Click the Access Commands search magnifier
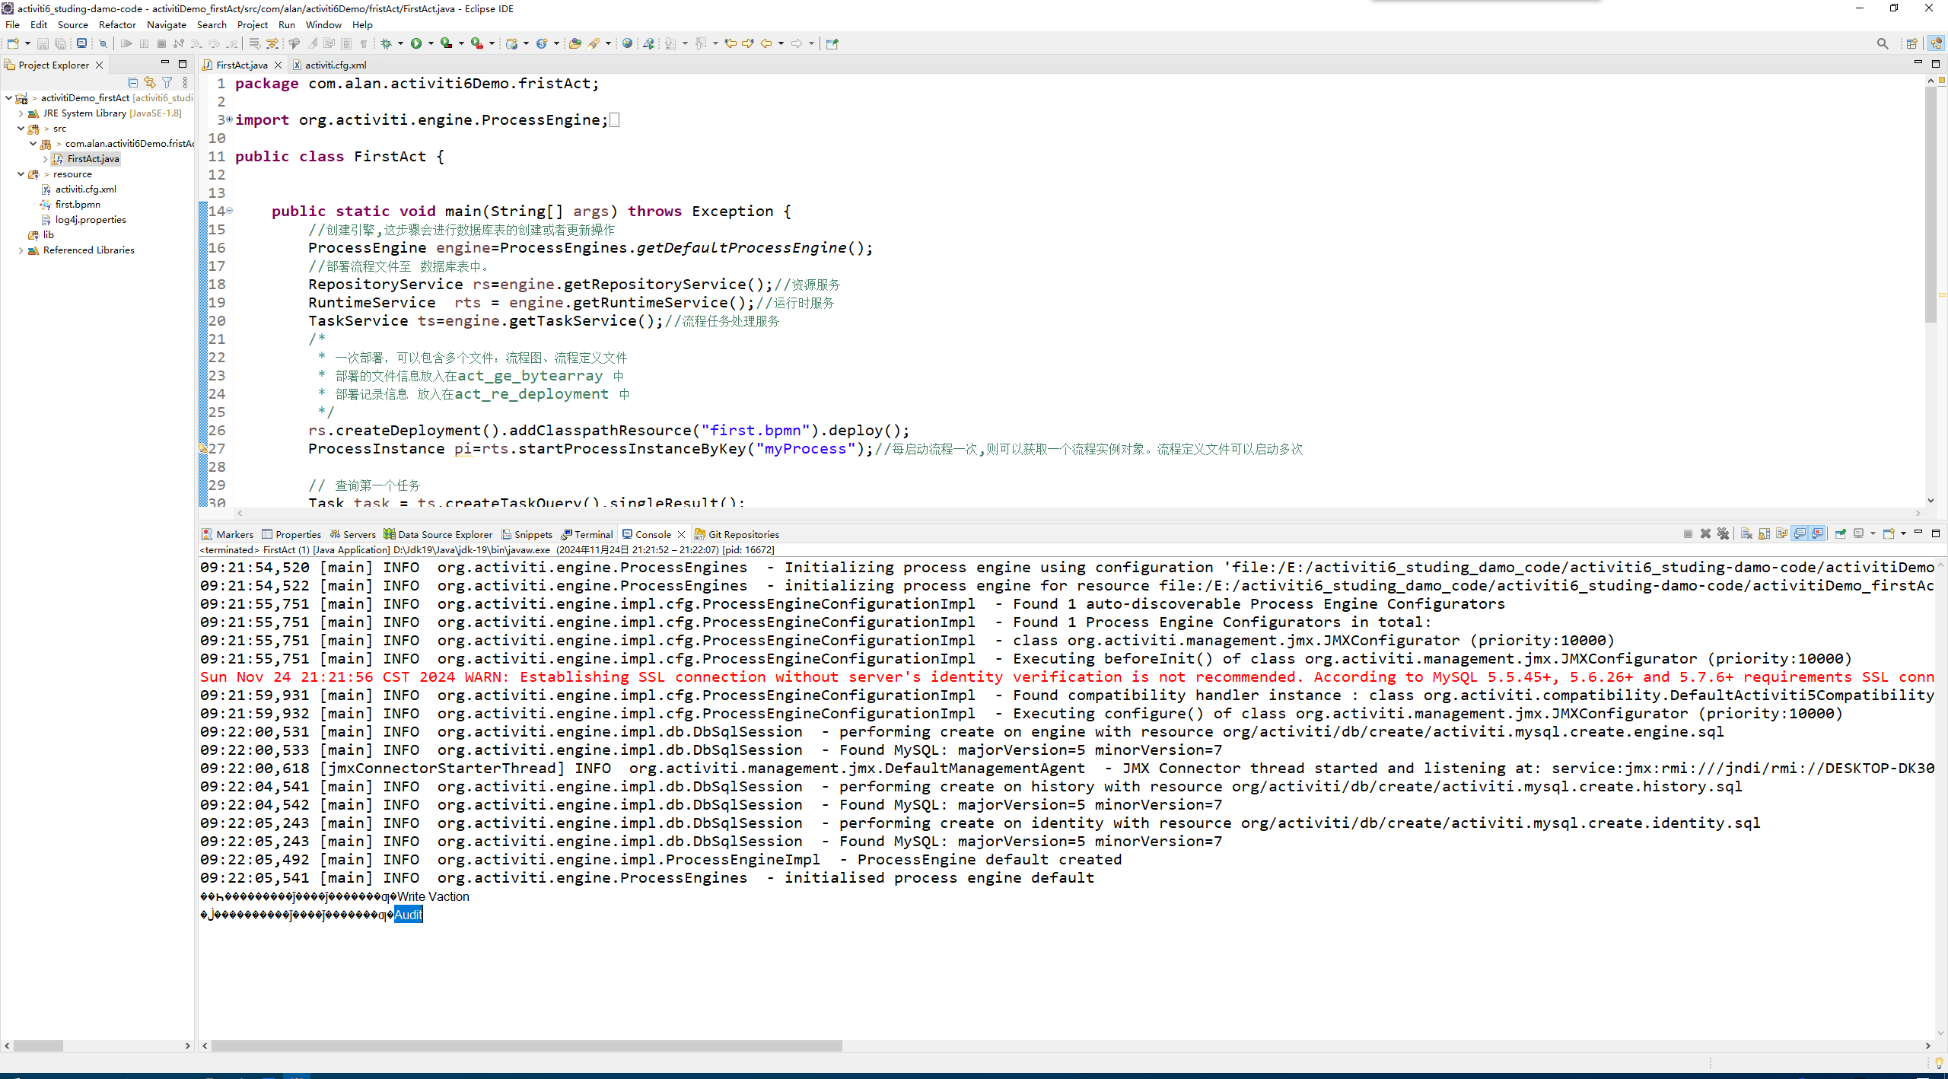Screen dimensions: 1948x1079 1883,43
